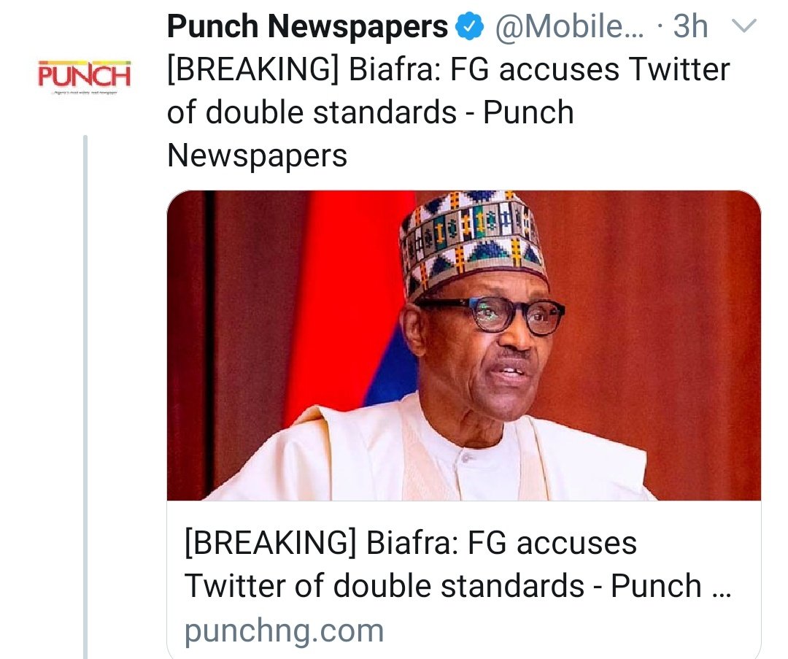Select the tweet line 'of double standards - Punch'

[x=371, y=112]
